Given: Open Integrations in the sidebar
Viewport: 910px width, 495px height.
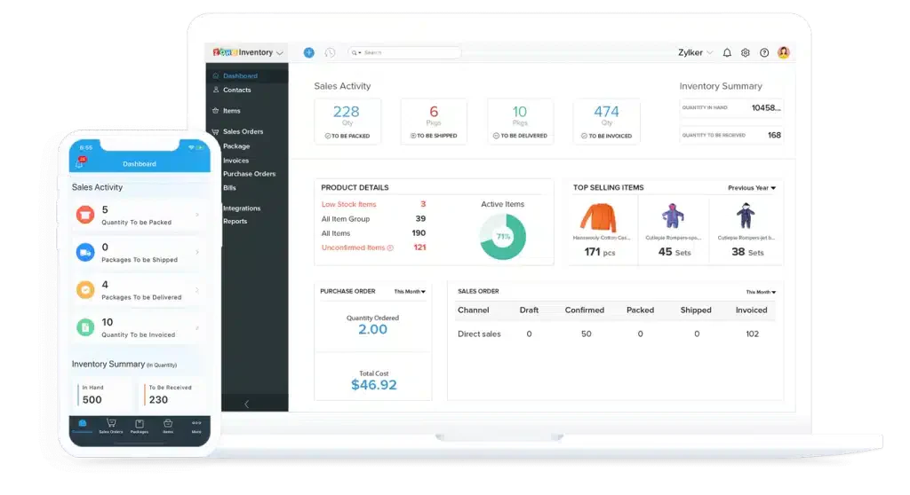Looking at the screenshot, I should [242, 208].
